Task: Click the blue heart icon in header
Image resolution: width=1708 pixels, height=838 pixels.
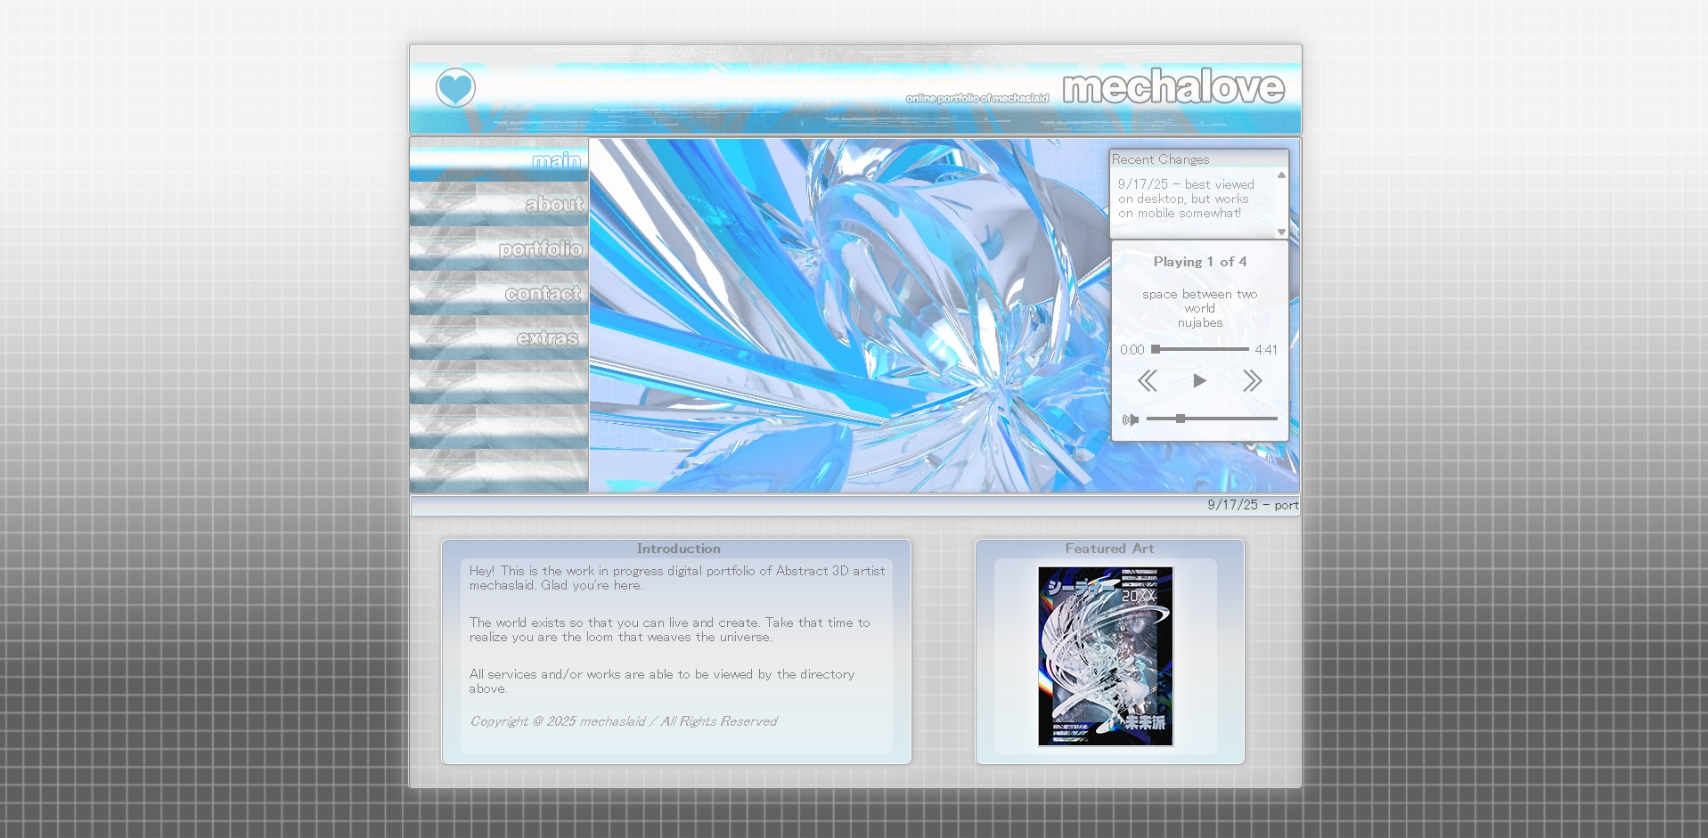Action: point(455,88)
